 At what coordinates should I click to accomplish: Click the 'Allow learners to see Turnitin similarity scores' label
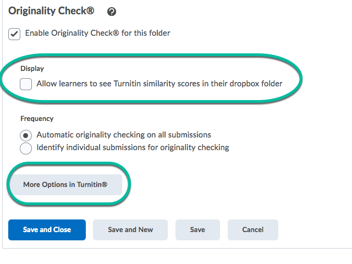tap(159, 84)
